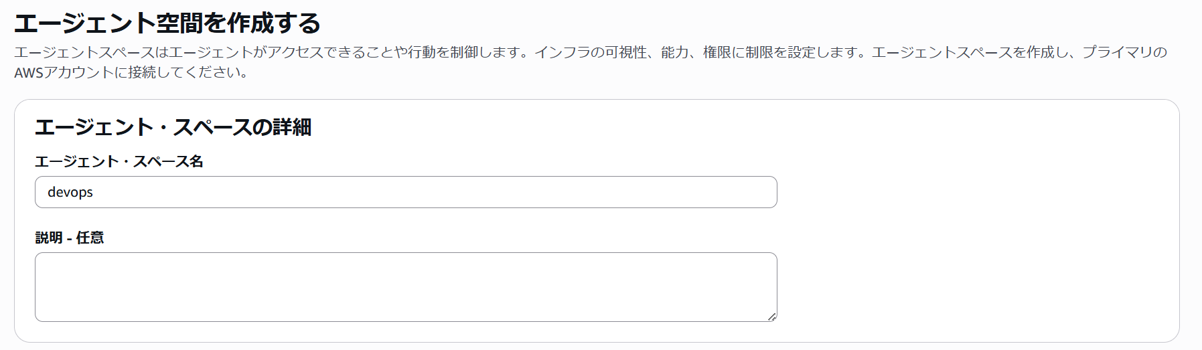Viewport: 1202px width, 350px height.
Task: Click the word プライマリの in description
Action: pos(1125,52)
